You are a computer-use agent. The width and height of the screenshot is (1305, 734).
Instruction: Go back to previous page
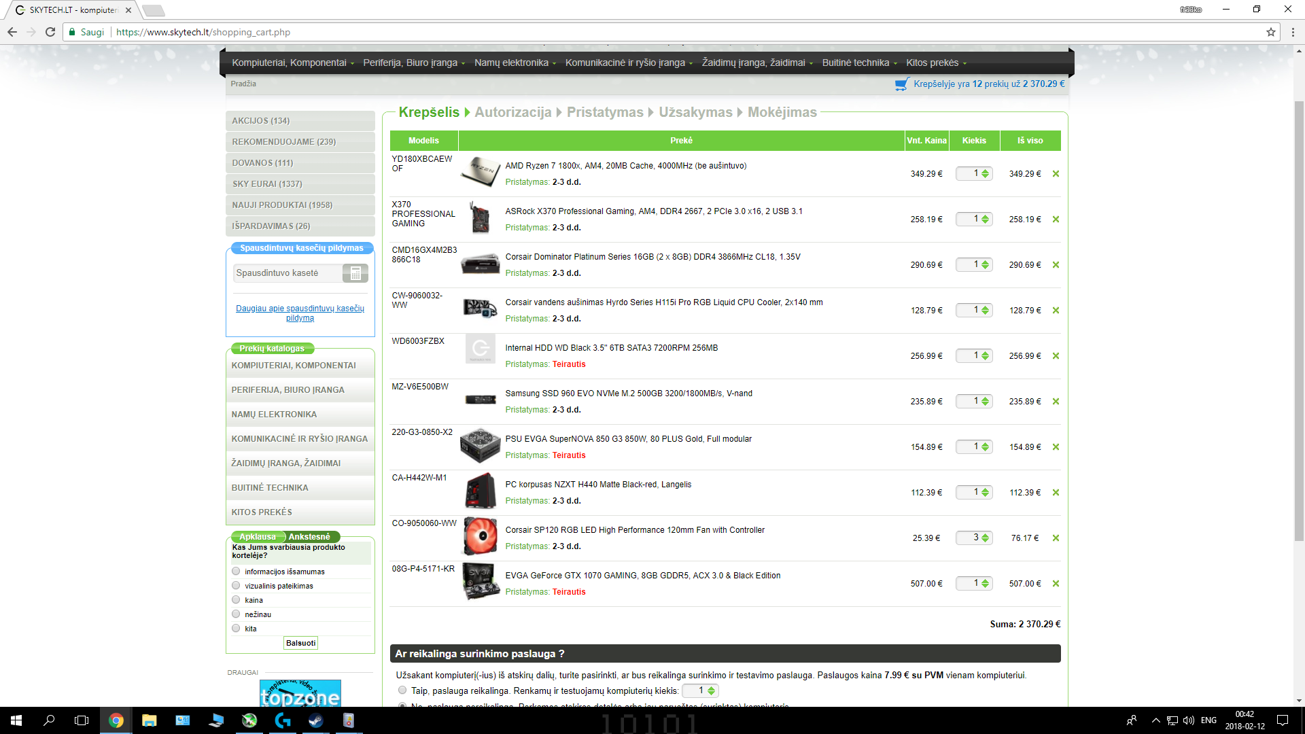(x=12, y=32)
